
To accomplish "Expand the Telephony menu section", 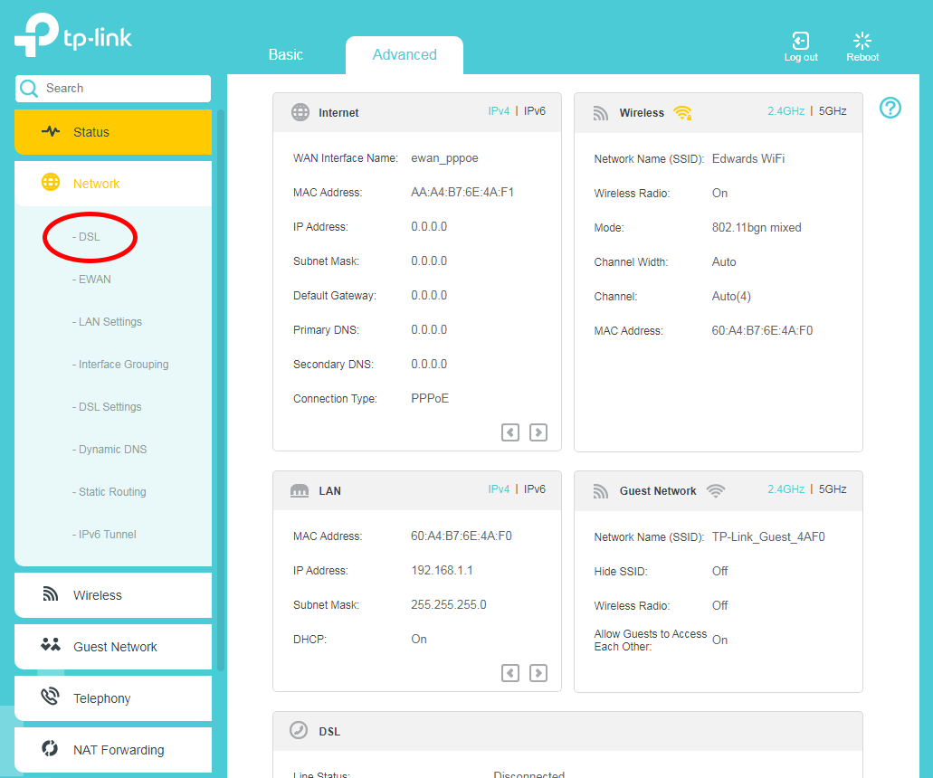I will [x=113, y=698].
